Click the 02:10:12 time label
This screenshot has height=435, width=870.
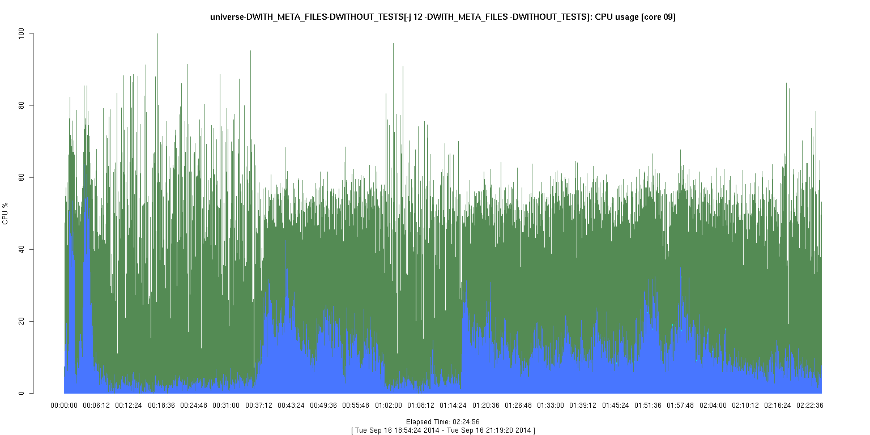click(x=745, y=406)
